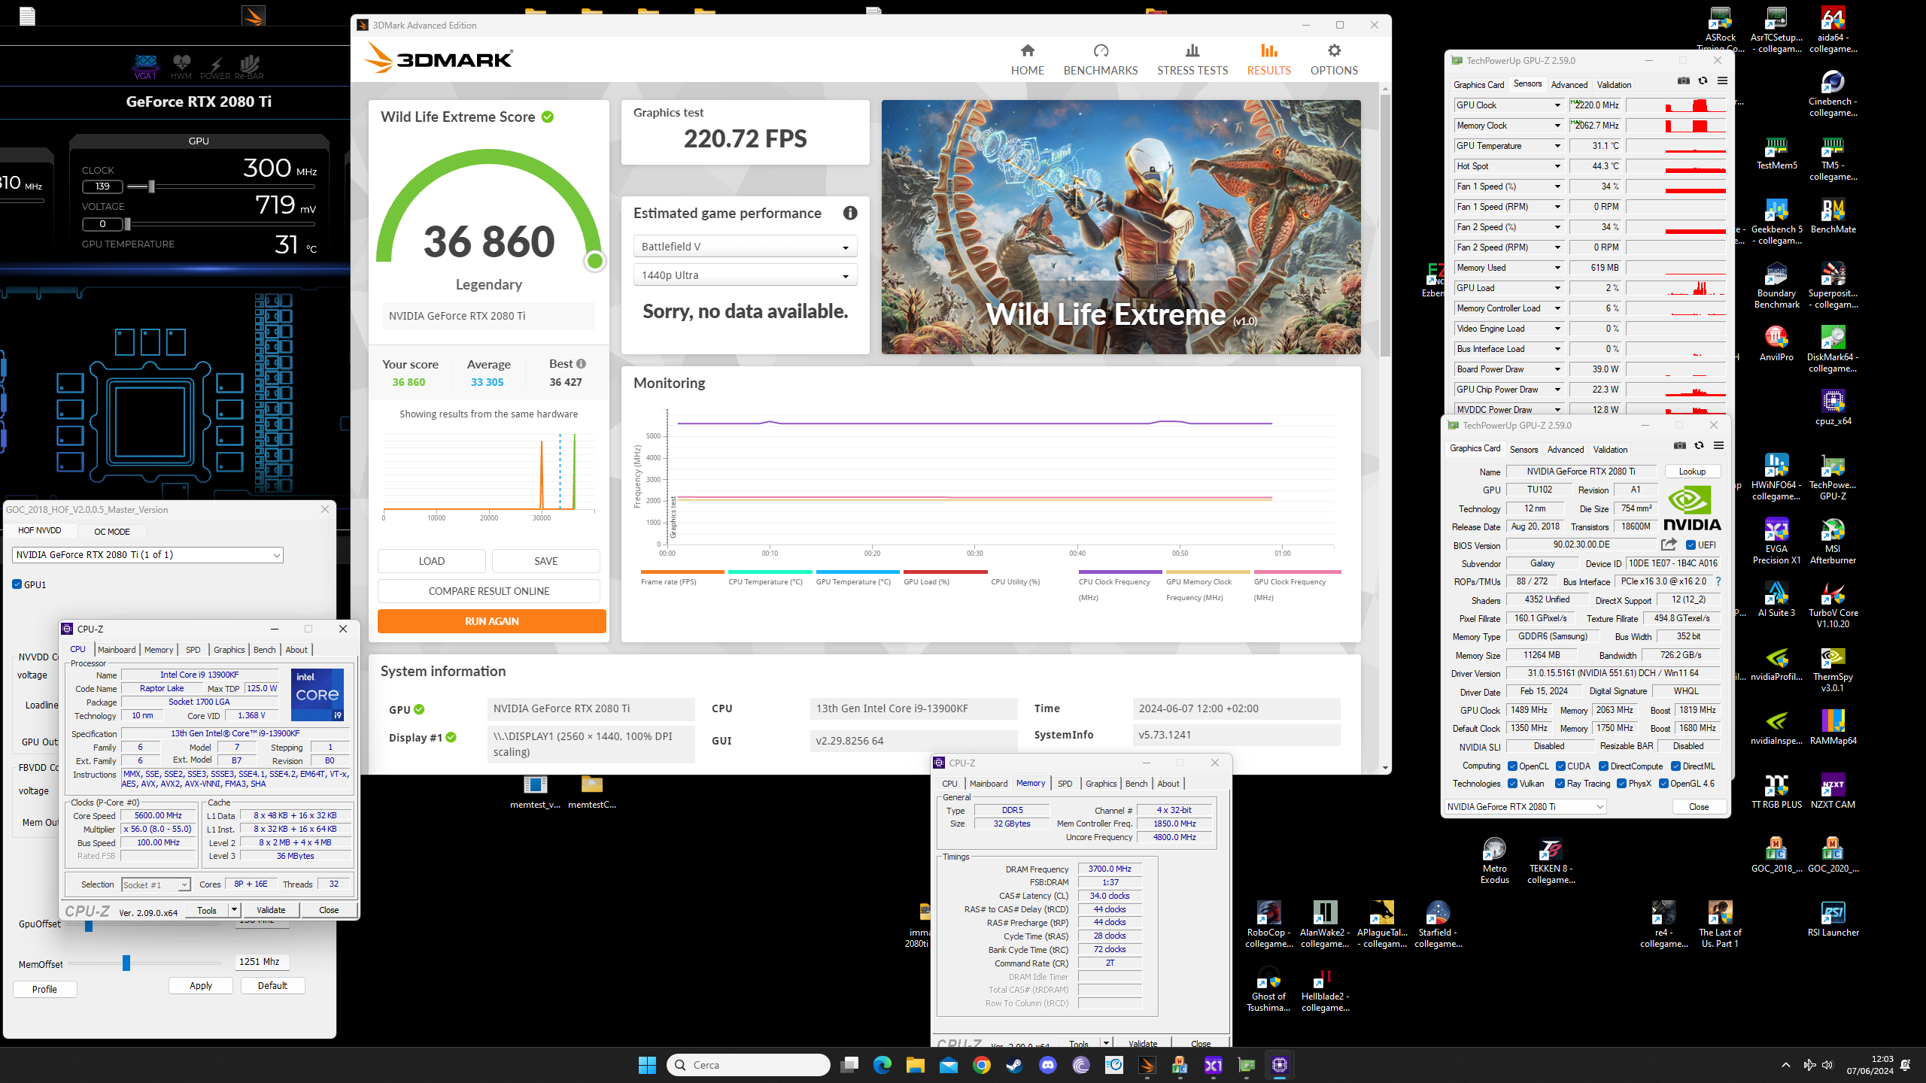Select HWM icon in EVGA Precision panel
This screenshot has width=1926, height=1083.
coord(181,66)
